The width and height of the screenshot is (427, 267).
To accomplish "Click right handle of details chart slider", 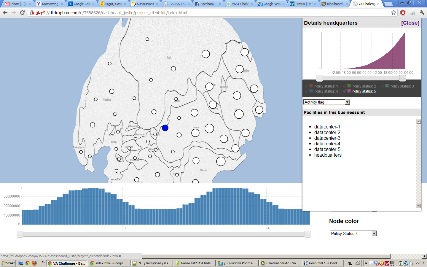I will 402,78.
